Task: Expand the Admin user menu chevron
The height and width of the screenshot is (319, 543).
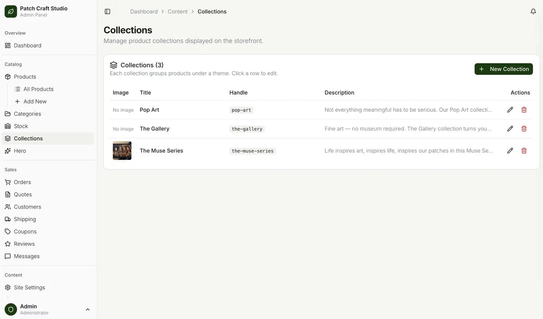Action: pos(88,310)
